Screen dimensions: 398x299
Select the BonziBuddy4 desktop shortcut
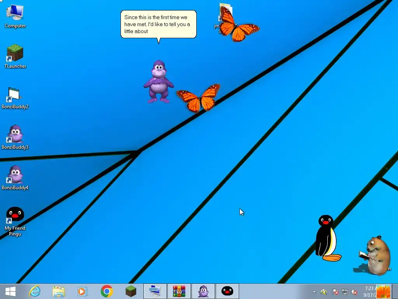click(x=15, y=178)
